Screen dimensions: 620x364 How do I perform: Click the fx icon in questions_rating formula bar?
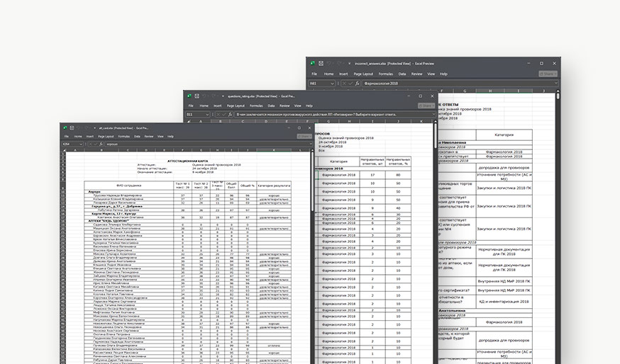click(230, 114)
